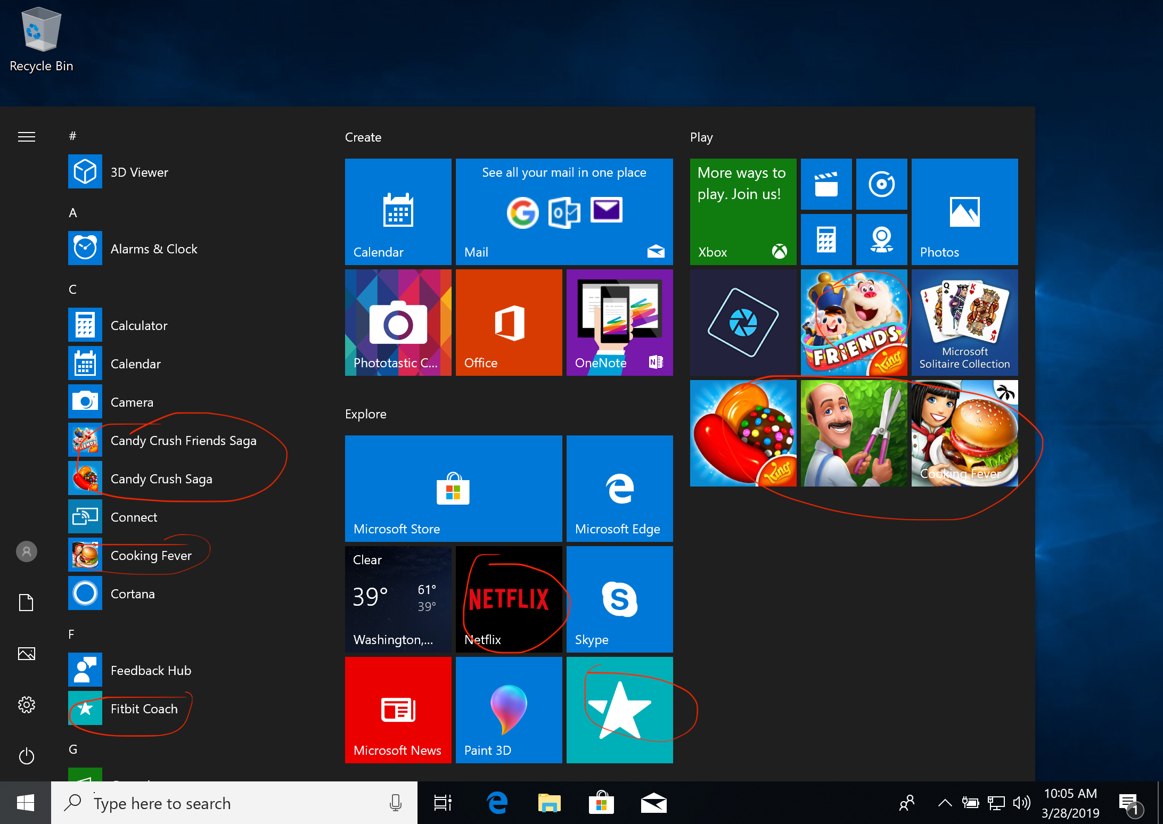
Task: Select Candy Crush Friends Saga list entry
Action: click(x=183, y=441)
